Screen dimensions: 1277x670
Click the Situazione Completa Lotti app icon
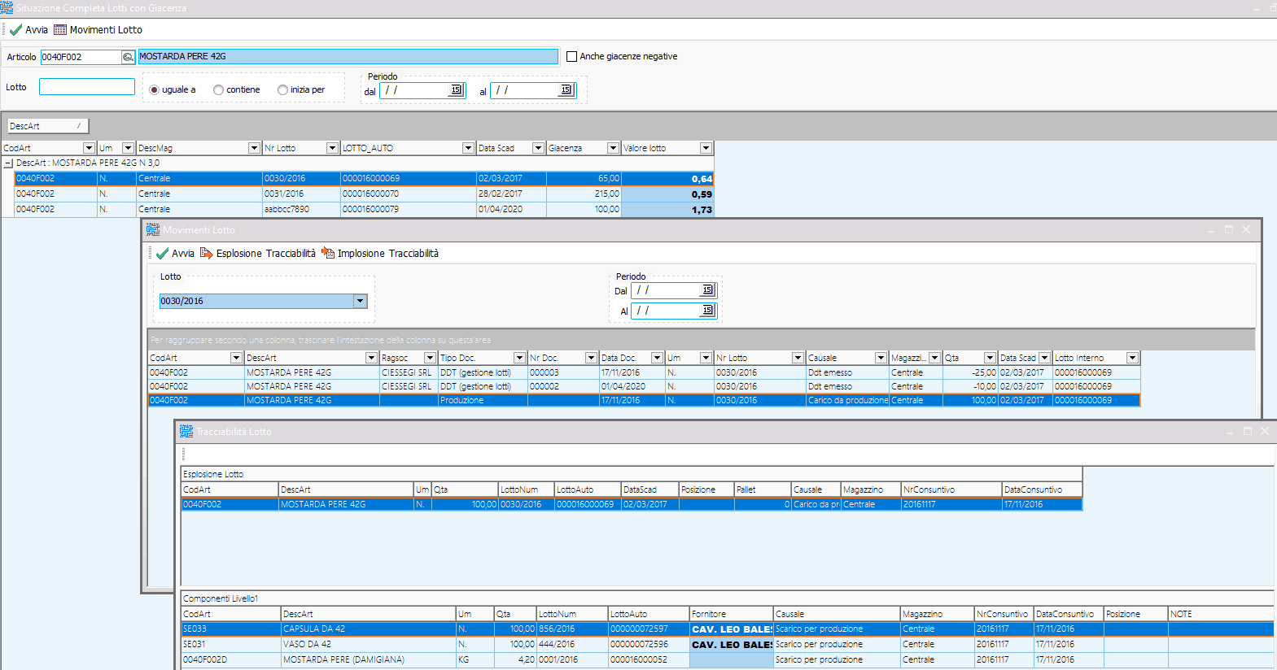point(7,7)
